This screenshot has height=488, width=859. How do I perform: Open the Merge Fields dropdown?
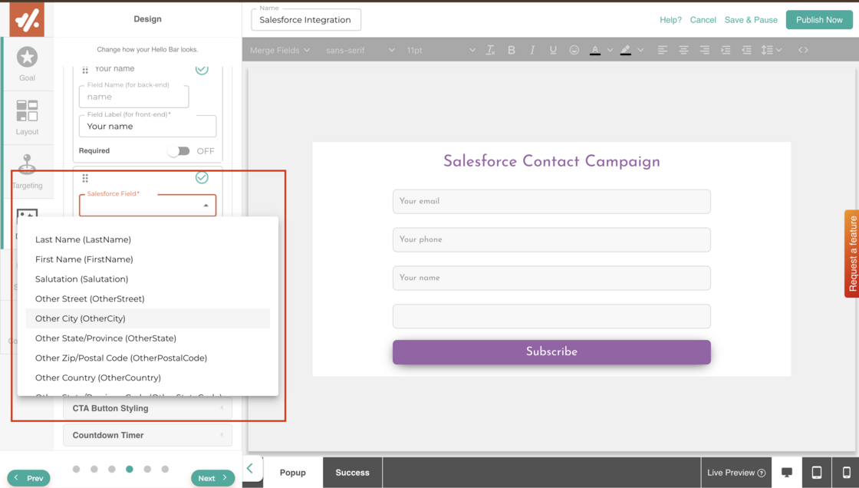pos(280,50)
